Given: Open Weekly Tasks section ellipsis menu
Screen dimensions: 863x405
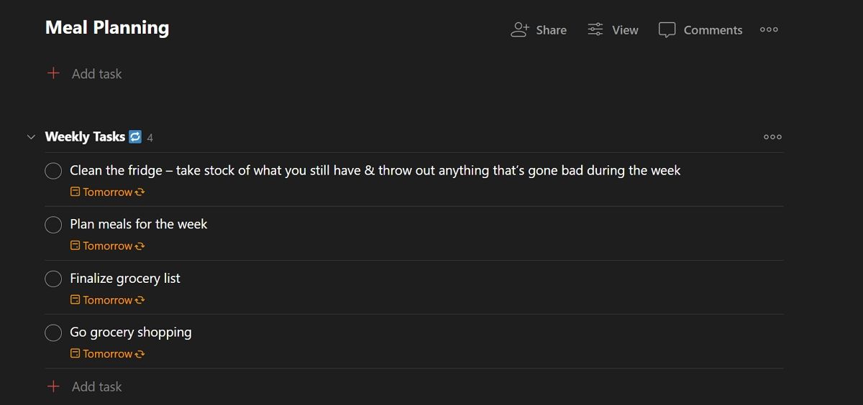Looking at the screenshot, I should [x=772, y=137].
